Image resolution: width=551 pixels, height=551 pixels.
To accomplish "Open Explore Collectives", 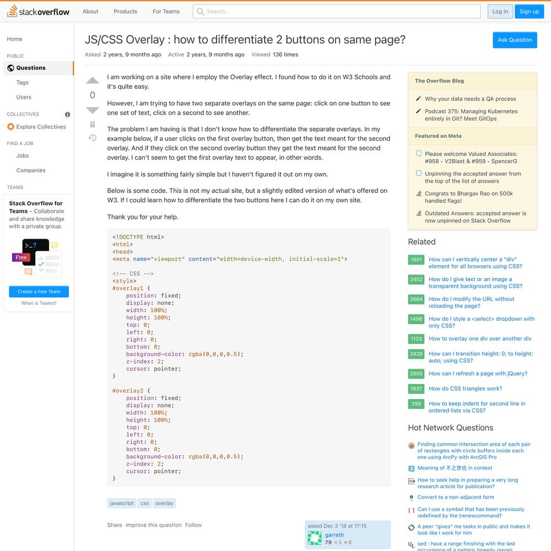I will [41, 127].
